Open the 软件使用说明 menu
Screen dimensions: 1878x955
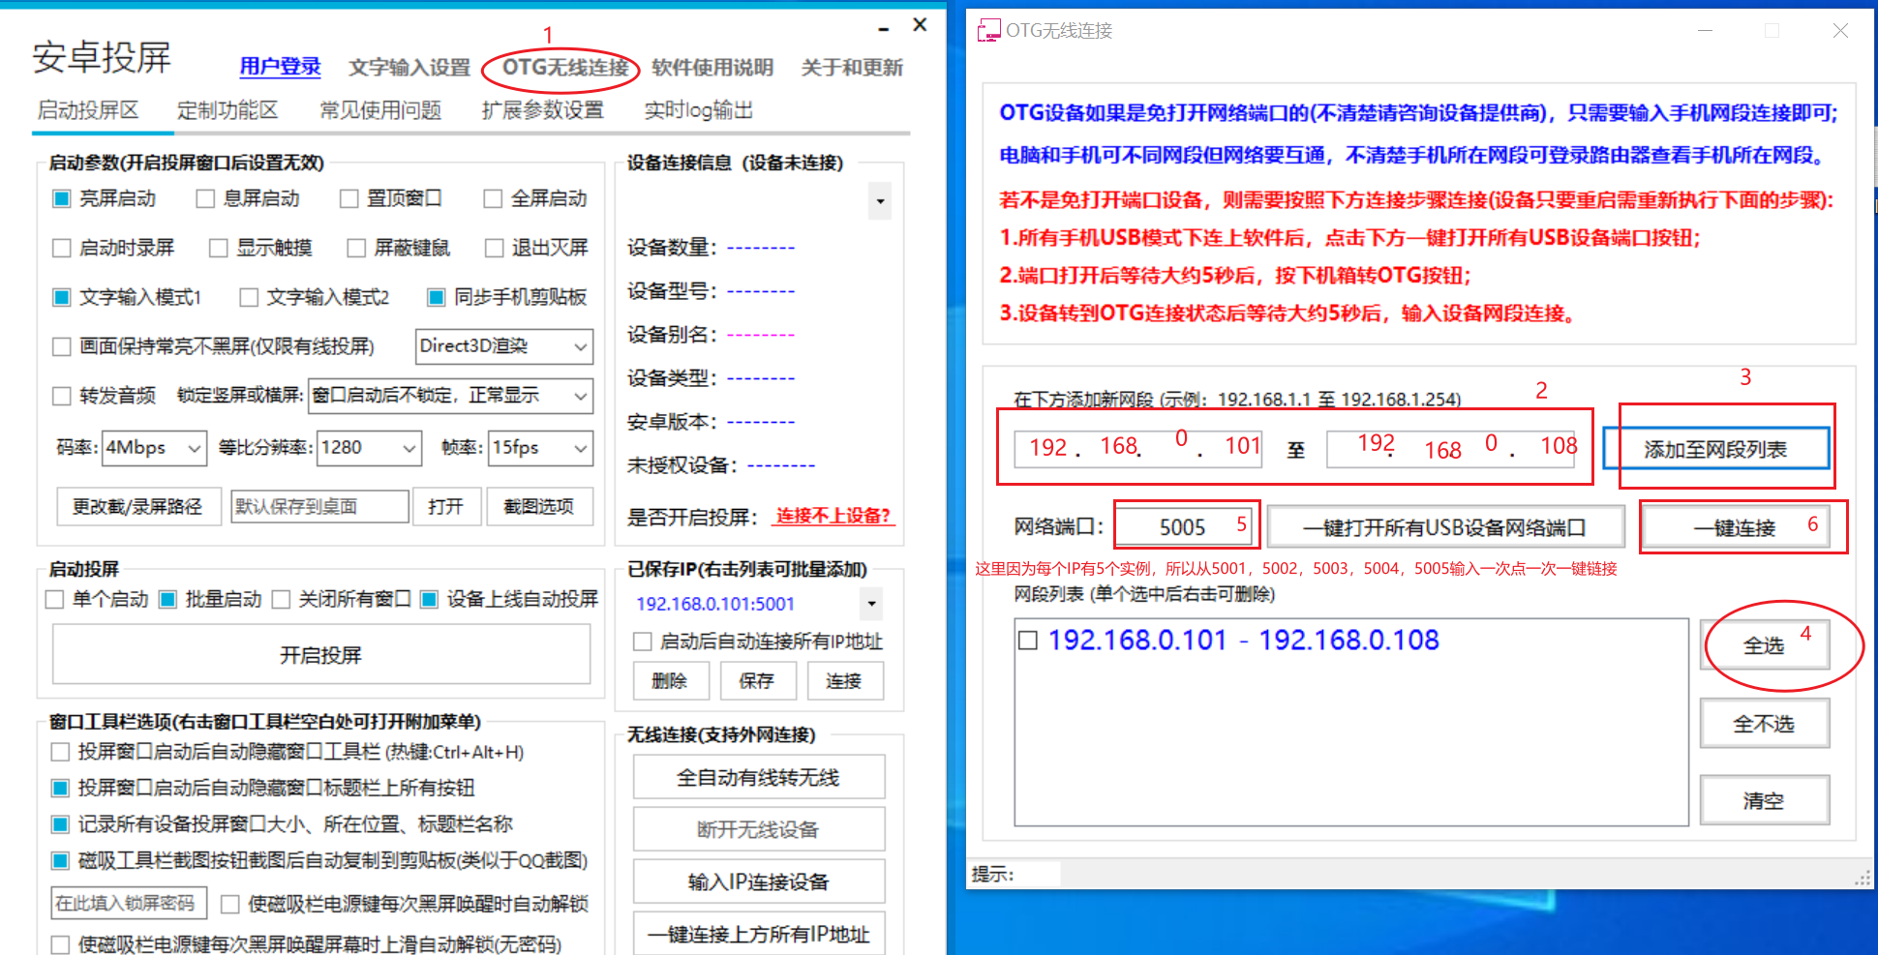coord(712,67)
